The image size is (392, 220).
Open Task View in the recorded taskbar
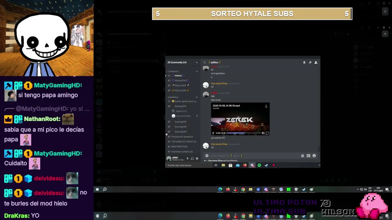click(x=216, y=165)
